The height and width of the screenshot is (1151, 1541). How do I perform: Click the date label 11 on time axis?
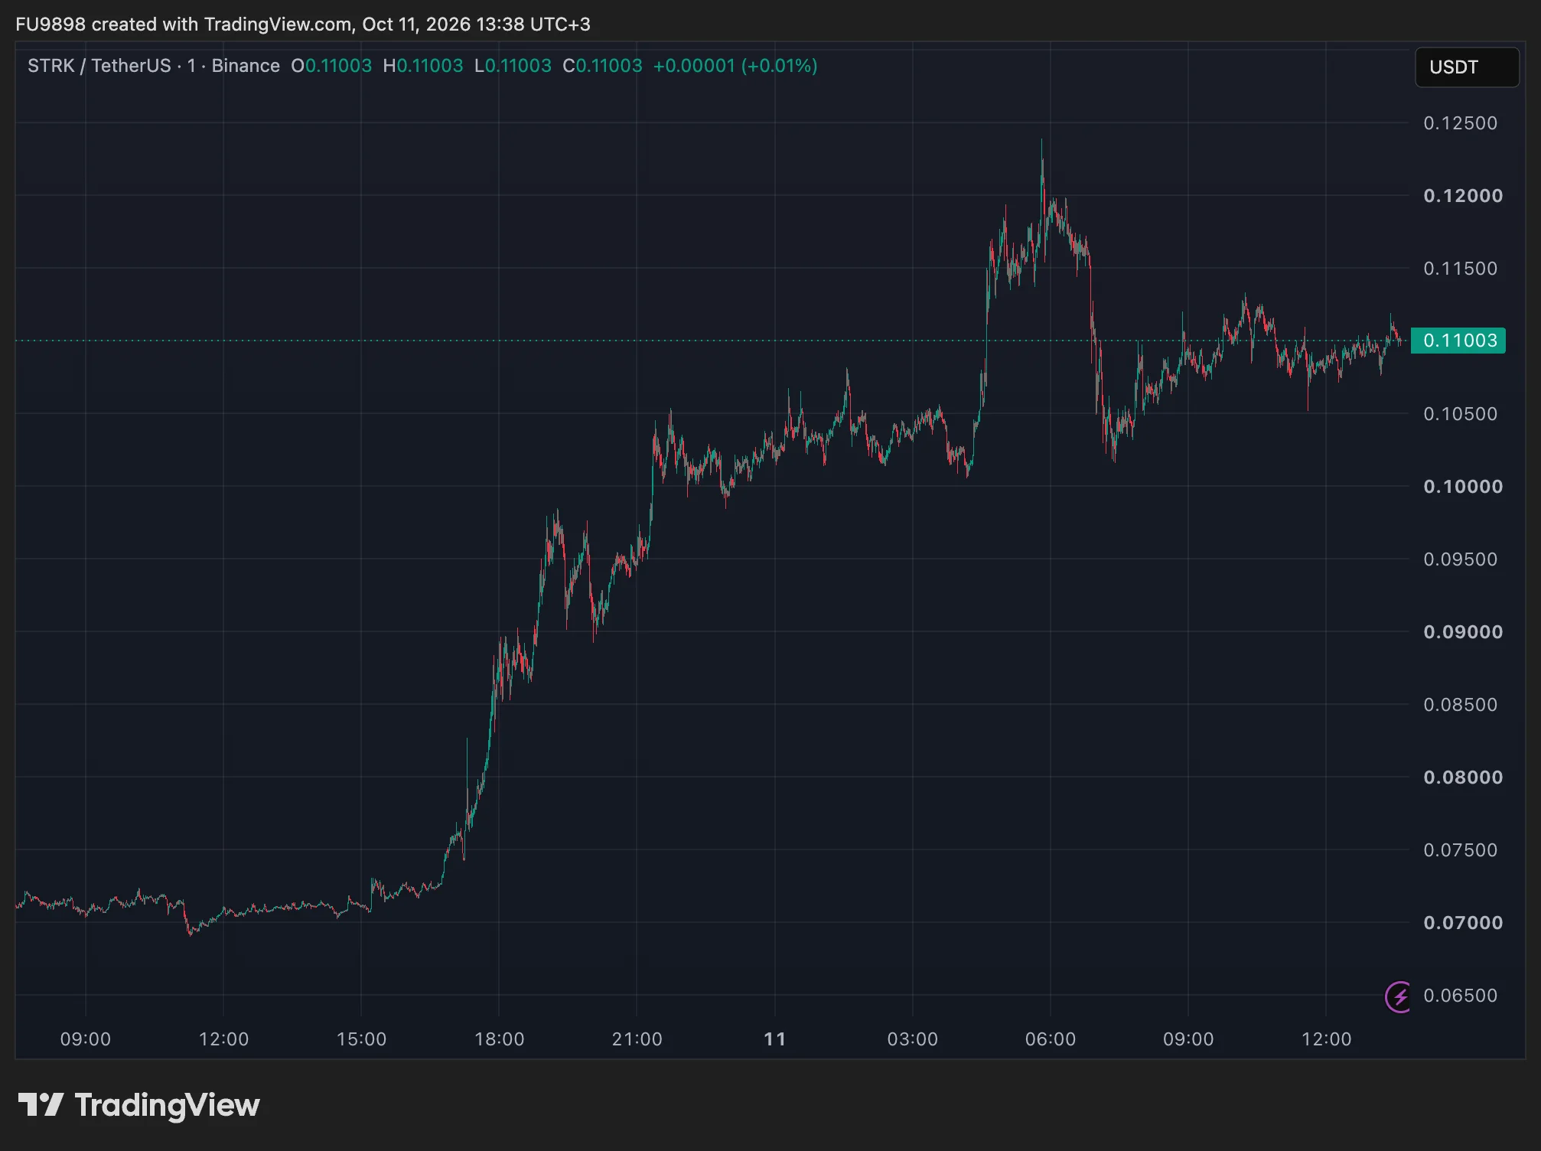click(775, 1039)
